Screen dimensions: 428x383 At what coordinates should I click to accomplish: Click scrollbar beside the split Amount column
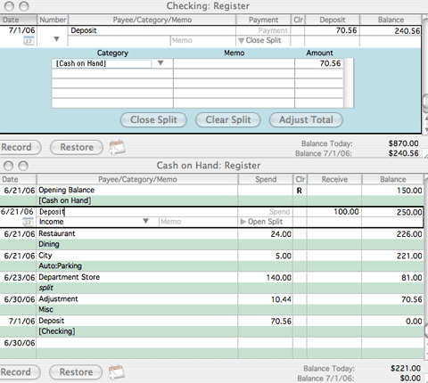click(x=349, y=83)
